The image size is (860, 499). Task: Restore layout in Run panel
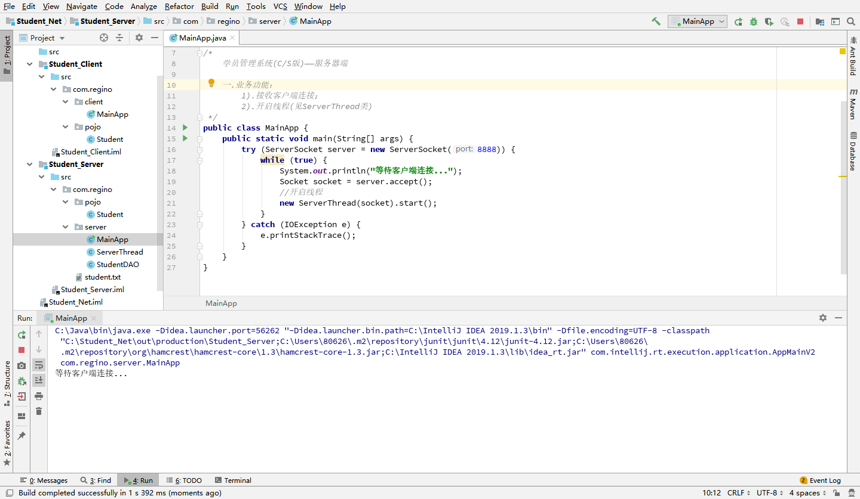[21, 416]
